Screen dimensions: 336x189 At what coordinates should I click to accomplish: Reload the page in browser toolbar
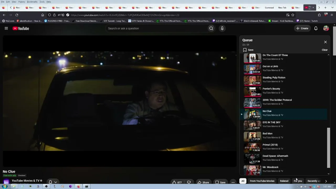17,15
